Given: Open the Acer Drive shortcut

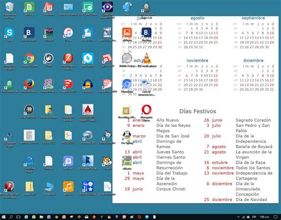Looking at the screenshot, I should pos(88,33).
